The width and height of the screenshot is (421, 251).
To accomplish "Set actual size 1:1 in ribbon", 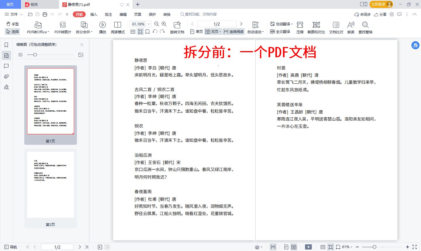I will pos(133,32).
